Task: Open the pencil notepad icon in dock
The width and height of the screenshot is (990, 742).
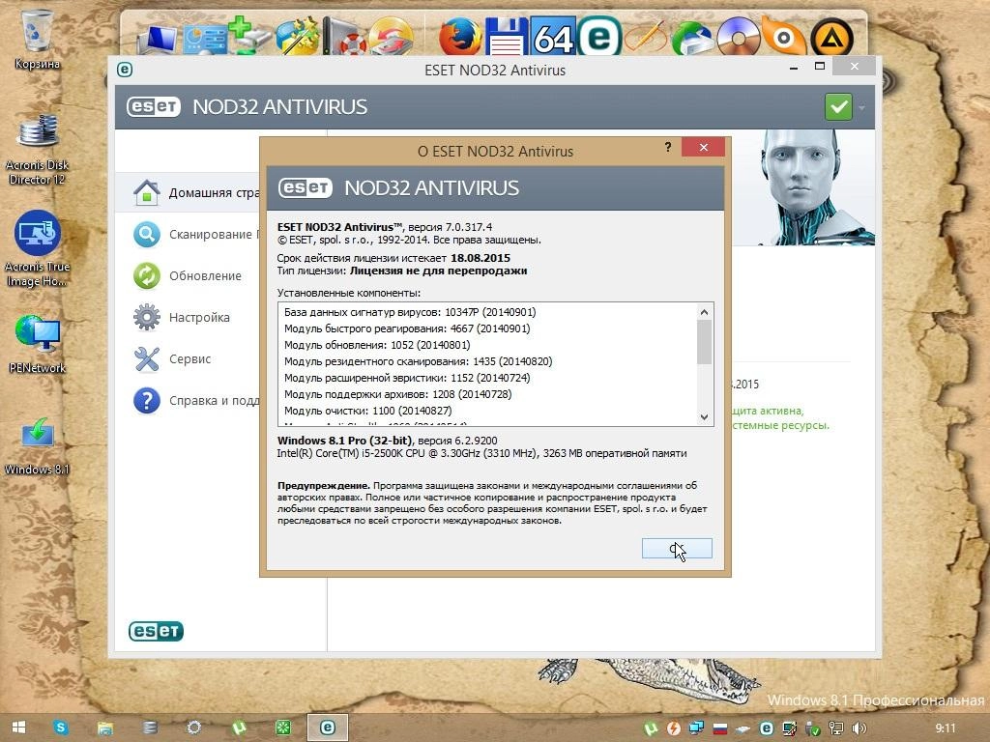Action: click(645, 37)
